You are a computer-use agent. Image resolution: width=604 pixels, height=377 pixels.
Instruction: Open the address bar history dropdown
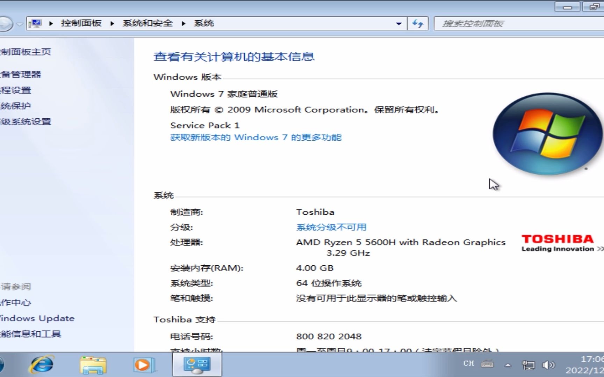click(399, 24)
